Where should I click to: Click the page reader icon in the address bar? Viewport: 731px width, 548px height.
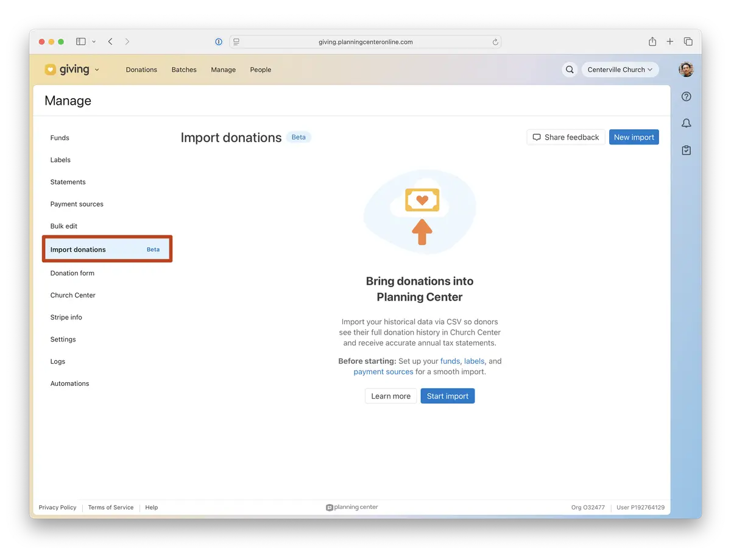236,42
